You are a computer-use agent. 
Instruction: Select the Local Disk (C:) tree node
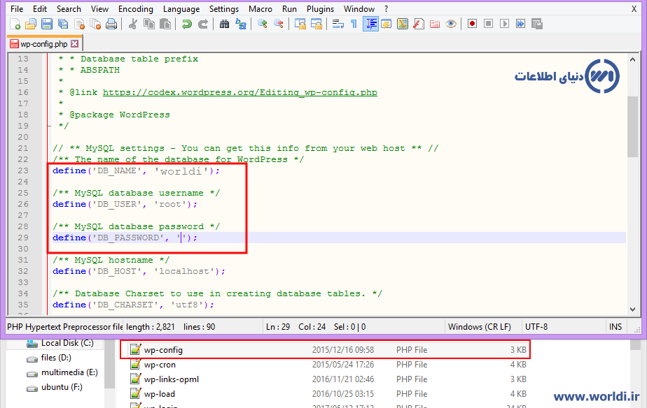[67, 343]
